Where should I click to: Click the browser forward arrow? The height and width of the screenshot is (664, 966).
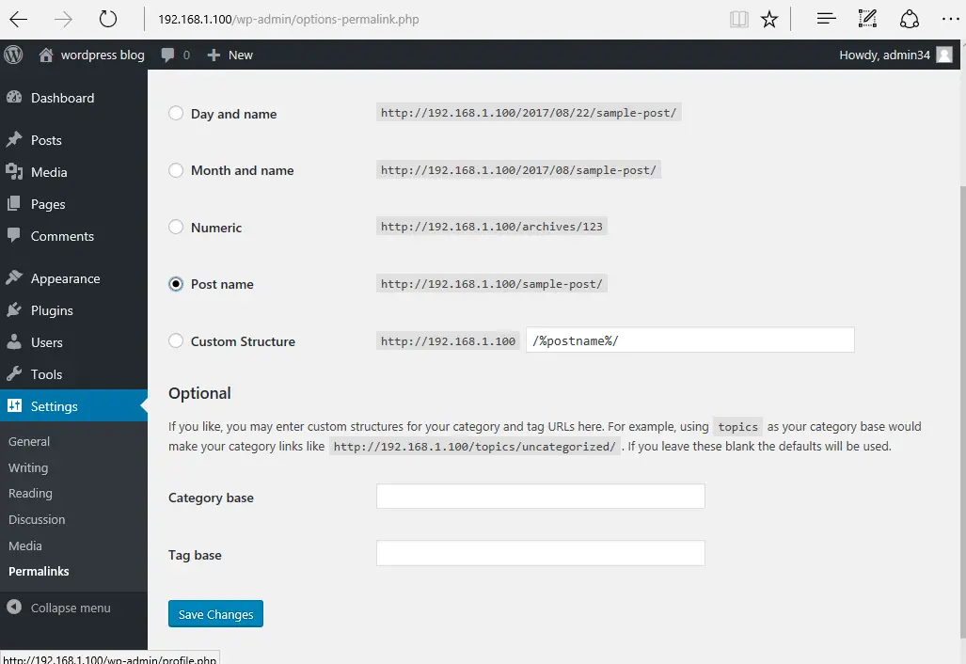click(63, 19)
